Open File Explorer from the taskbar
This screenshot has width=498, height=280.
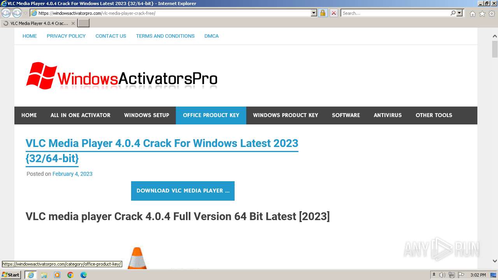click(x=44, y=275)
